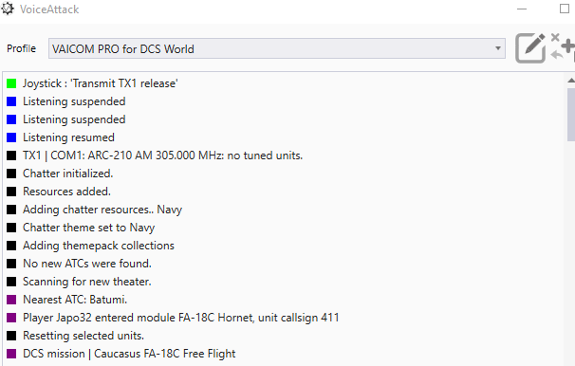Click the scrollbar up arrow in log
Image resolution: width=575 pixels, height=366 pixels.
click(x=571, y=81)
